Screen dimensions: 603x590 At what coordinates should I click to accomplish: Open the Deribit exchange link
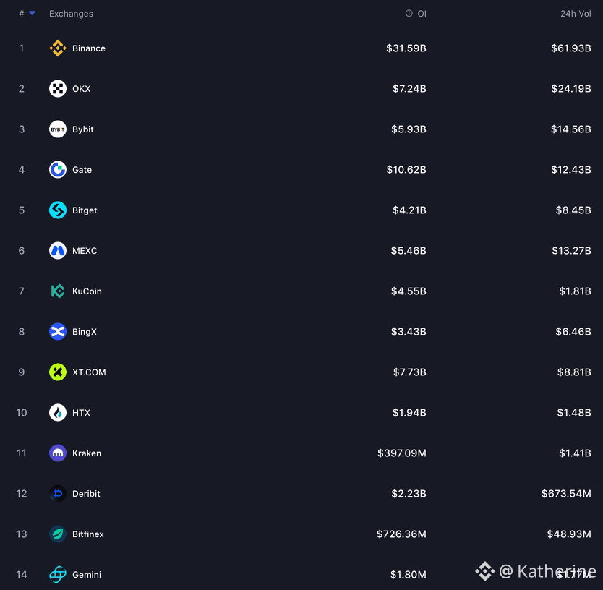[86, 493]
